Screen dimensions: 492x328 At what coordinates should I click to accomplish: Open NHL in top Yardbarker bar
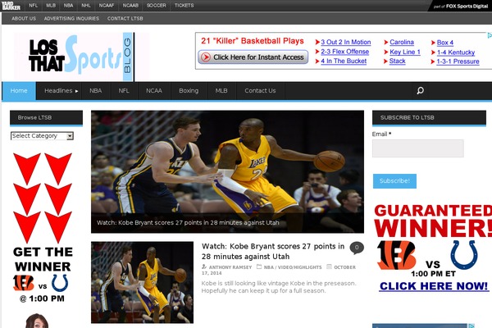tap(86, 6)
